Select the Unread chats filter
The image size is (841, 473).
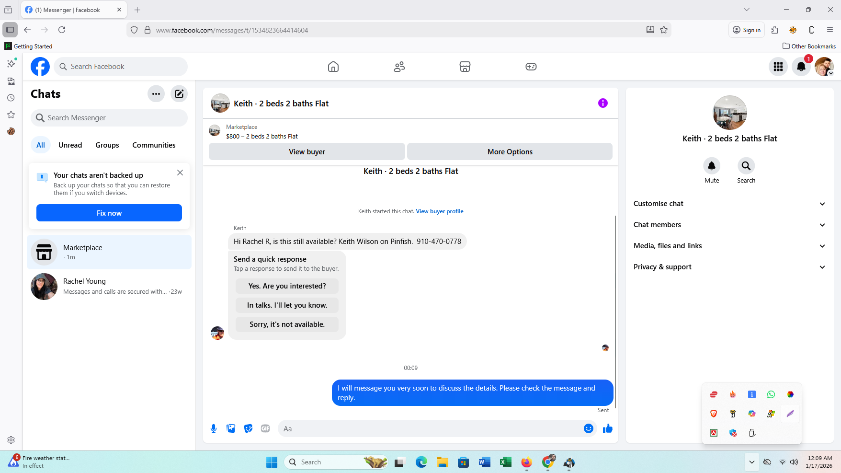click(70, 145)
